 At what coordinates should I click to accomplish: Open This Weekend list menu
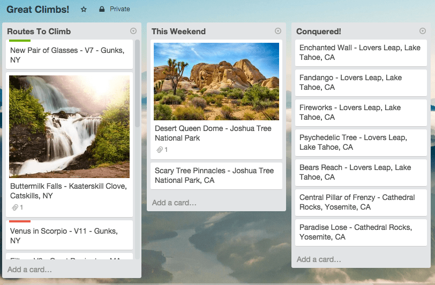tap(278, 31)
